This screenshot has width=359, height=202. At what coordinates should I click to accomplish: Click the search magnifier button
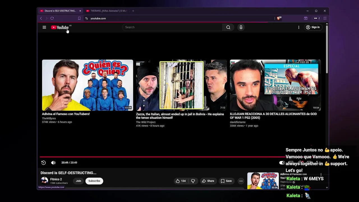[x=228, y=27]
